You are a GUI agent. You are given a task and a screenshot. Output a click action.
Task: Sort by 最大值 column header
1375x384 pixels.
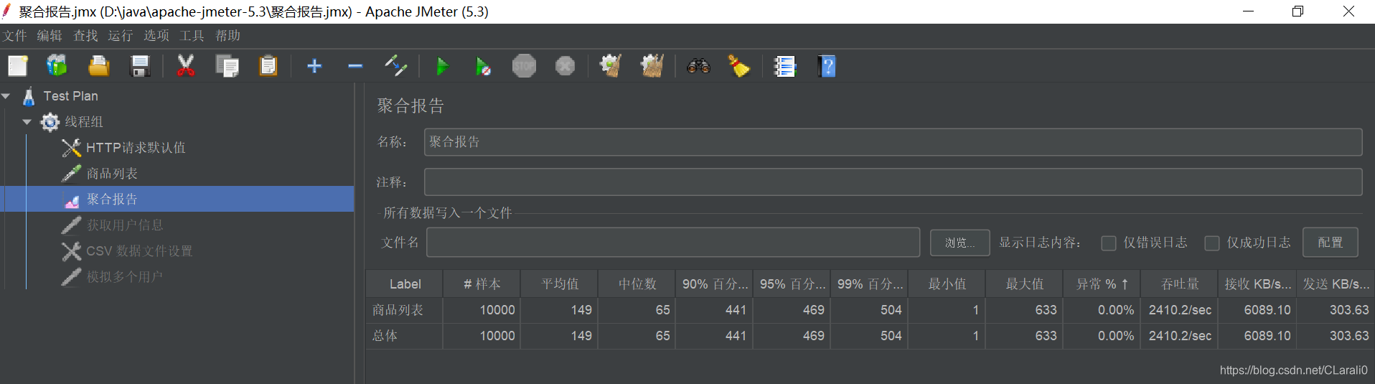[x=1025, y=284]
